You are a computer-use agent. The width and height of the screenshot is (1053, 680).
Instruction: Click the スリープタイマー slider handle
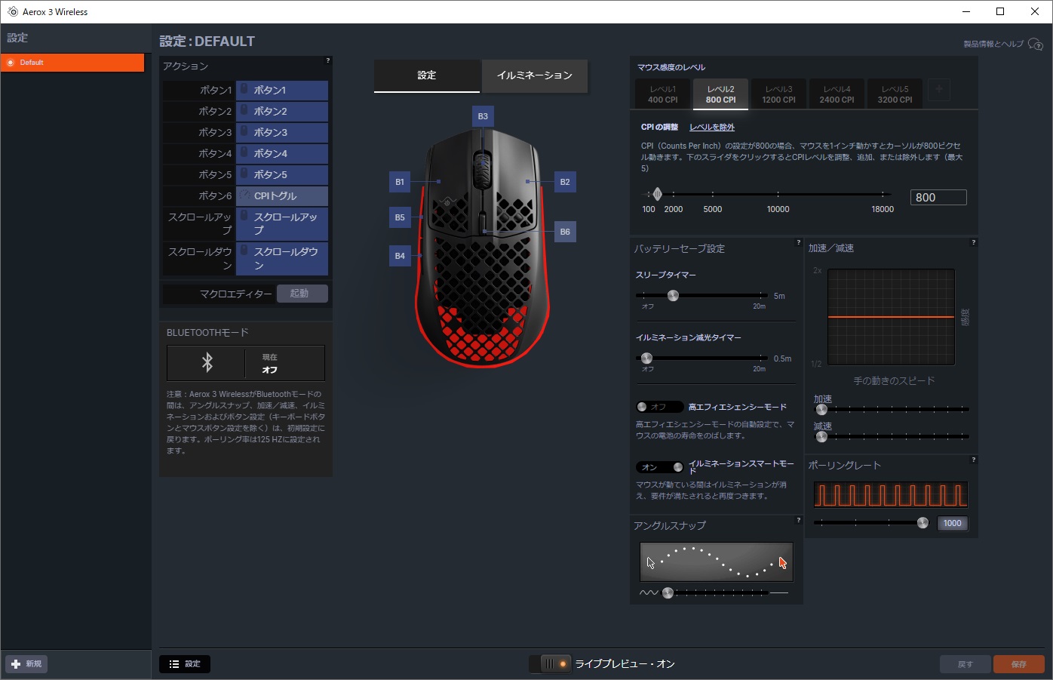coord(673,296)
